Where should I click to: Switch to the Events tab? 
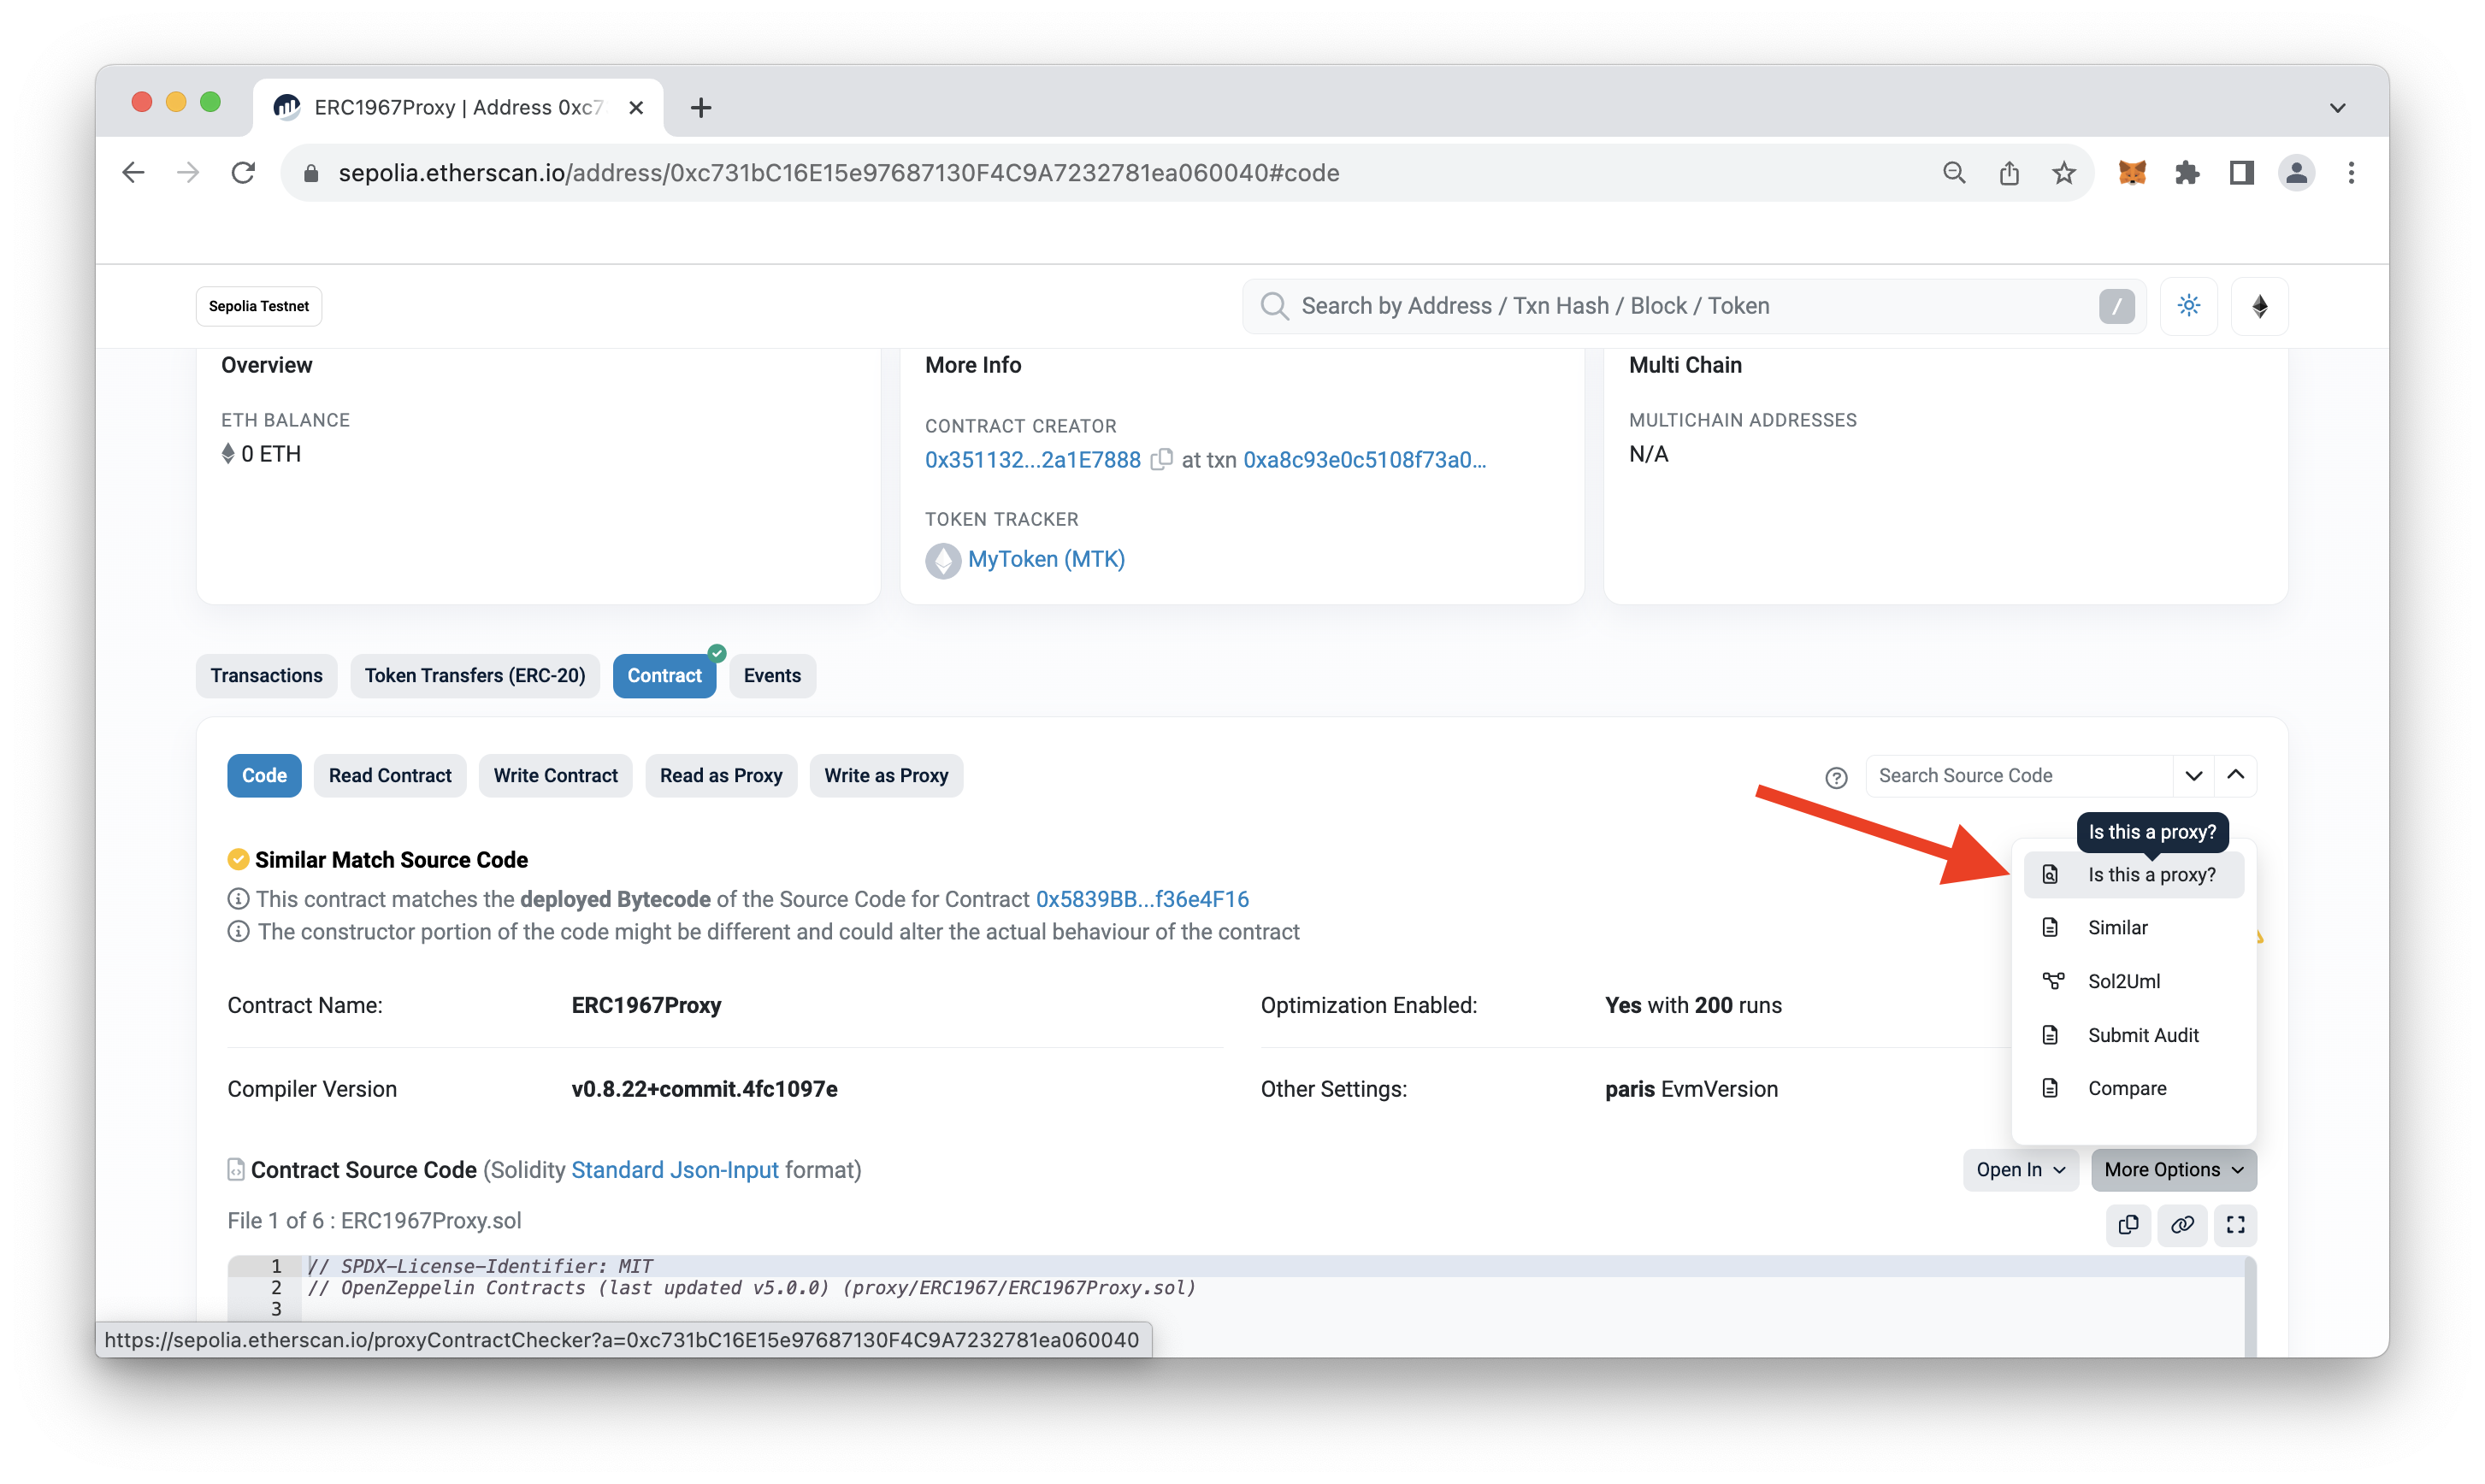pos(772,674)
